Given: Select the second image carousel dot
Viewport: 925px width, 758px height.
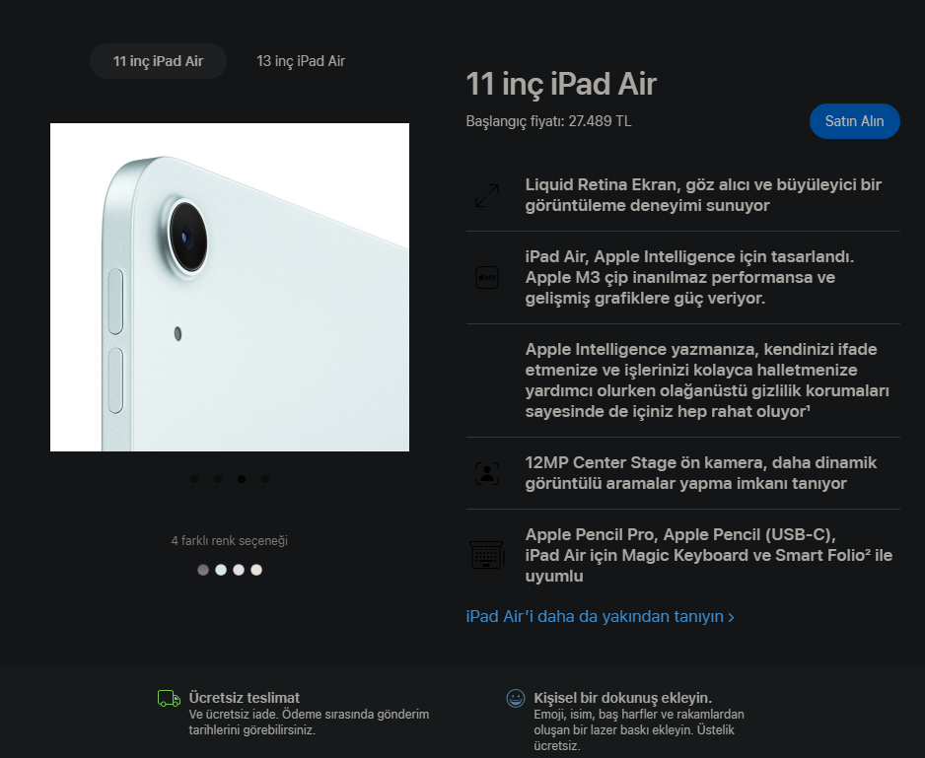Looking at the screenshot, I should [x=218, y=479].
